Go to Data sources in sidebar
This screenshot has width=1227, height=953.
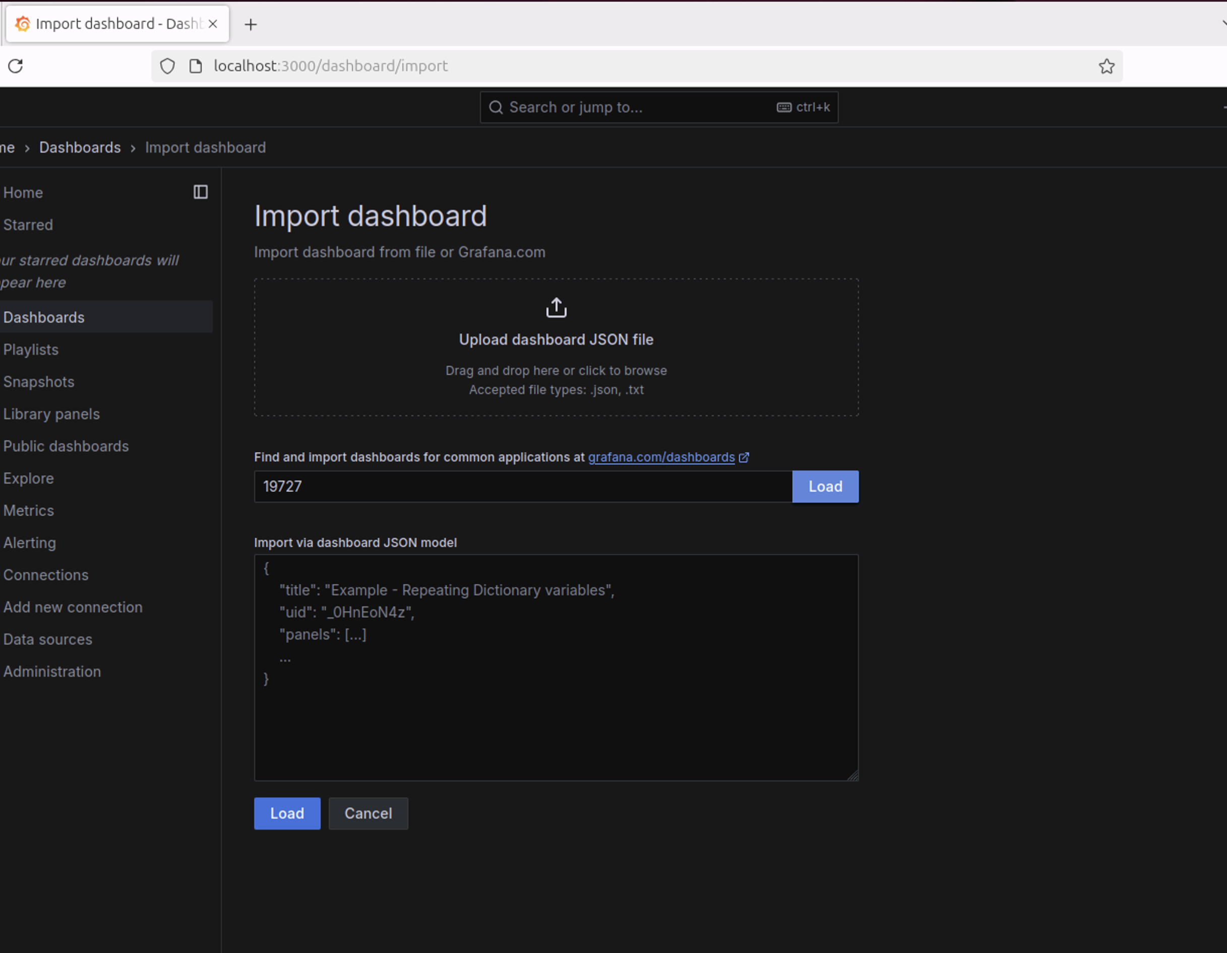(x=48, y=639)
